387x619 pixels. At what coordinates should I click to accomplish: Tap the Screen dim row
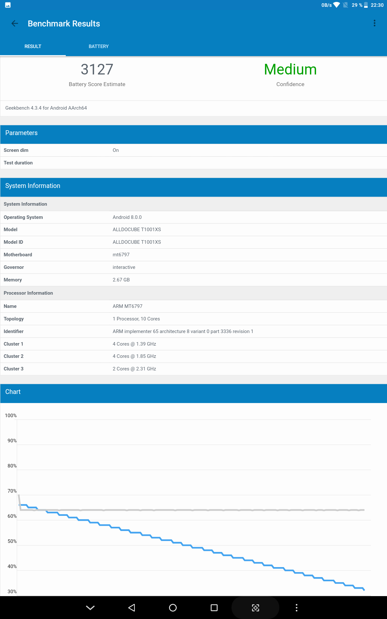(x=193, y=150)
